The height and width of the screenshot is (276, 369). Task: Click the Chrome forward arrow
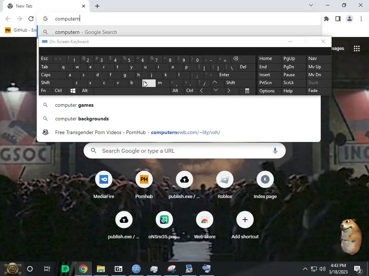point(19,19)
